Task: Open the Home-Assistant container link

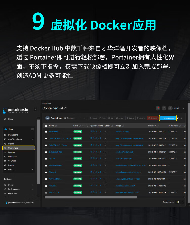Action: (56, 166)
